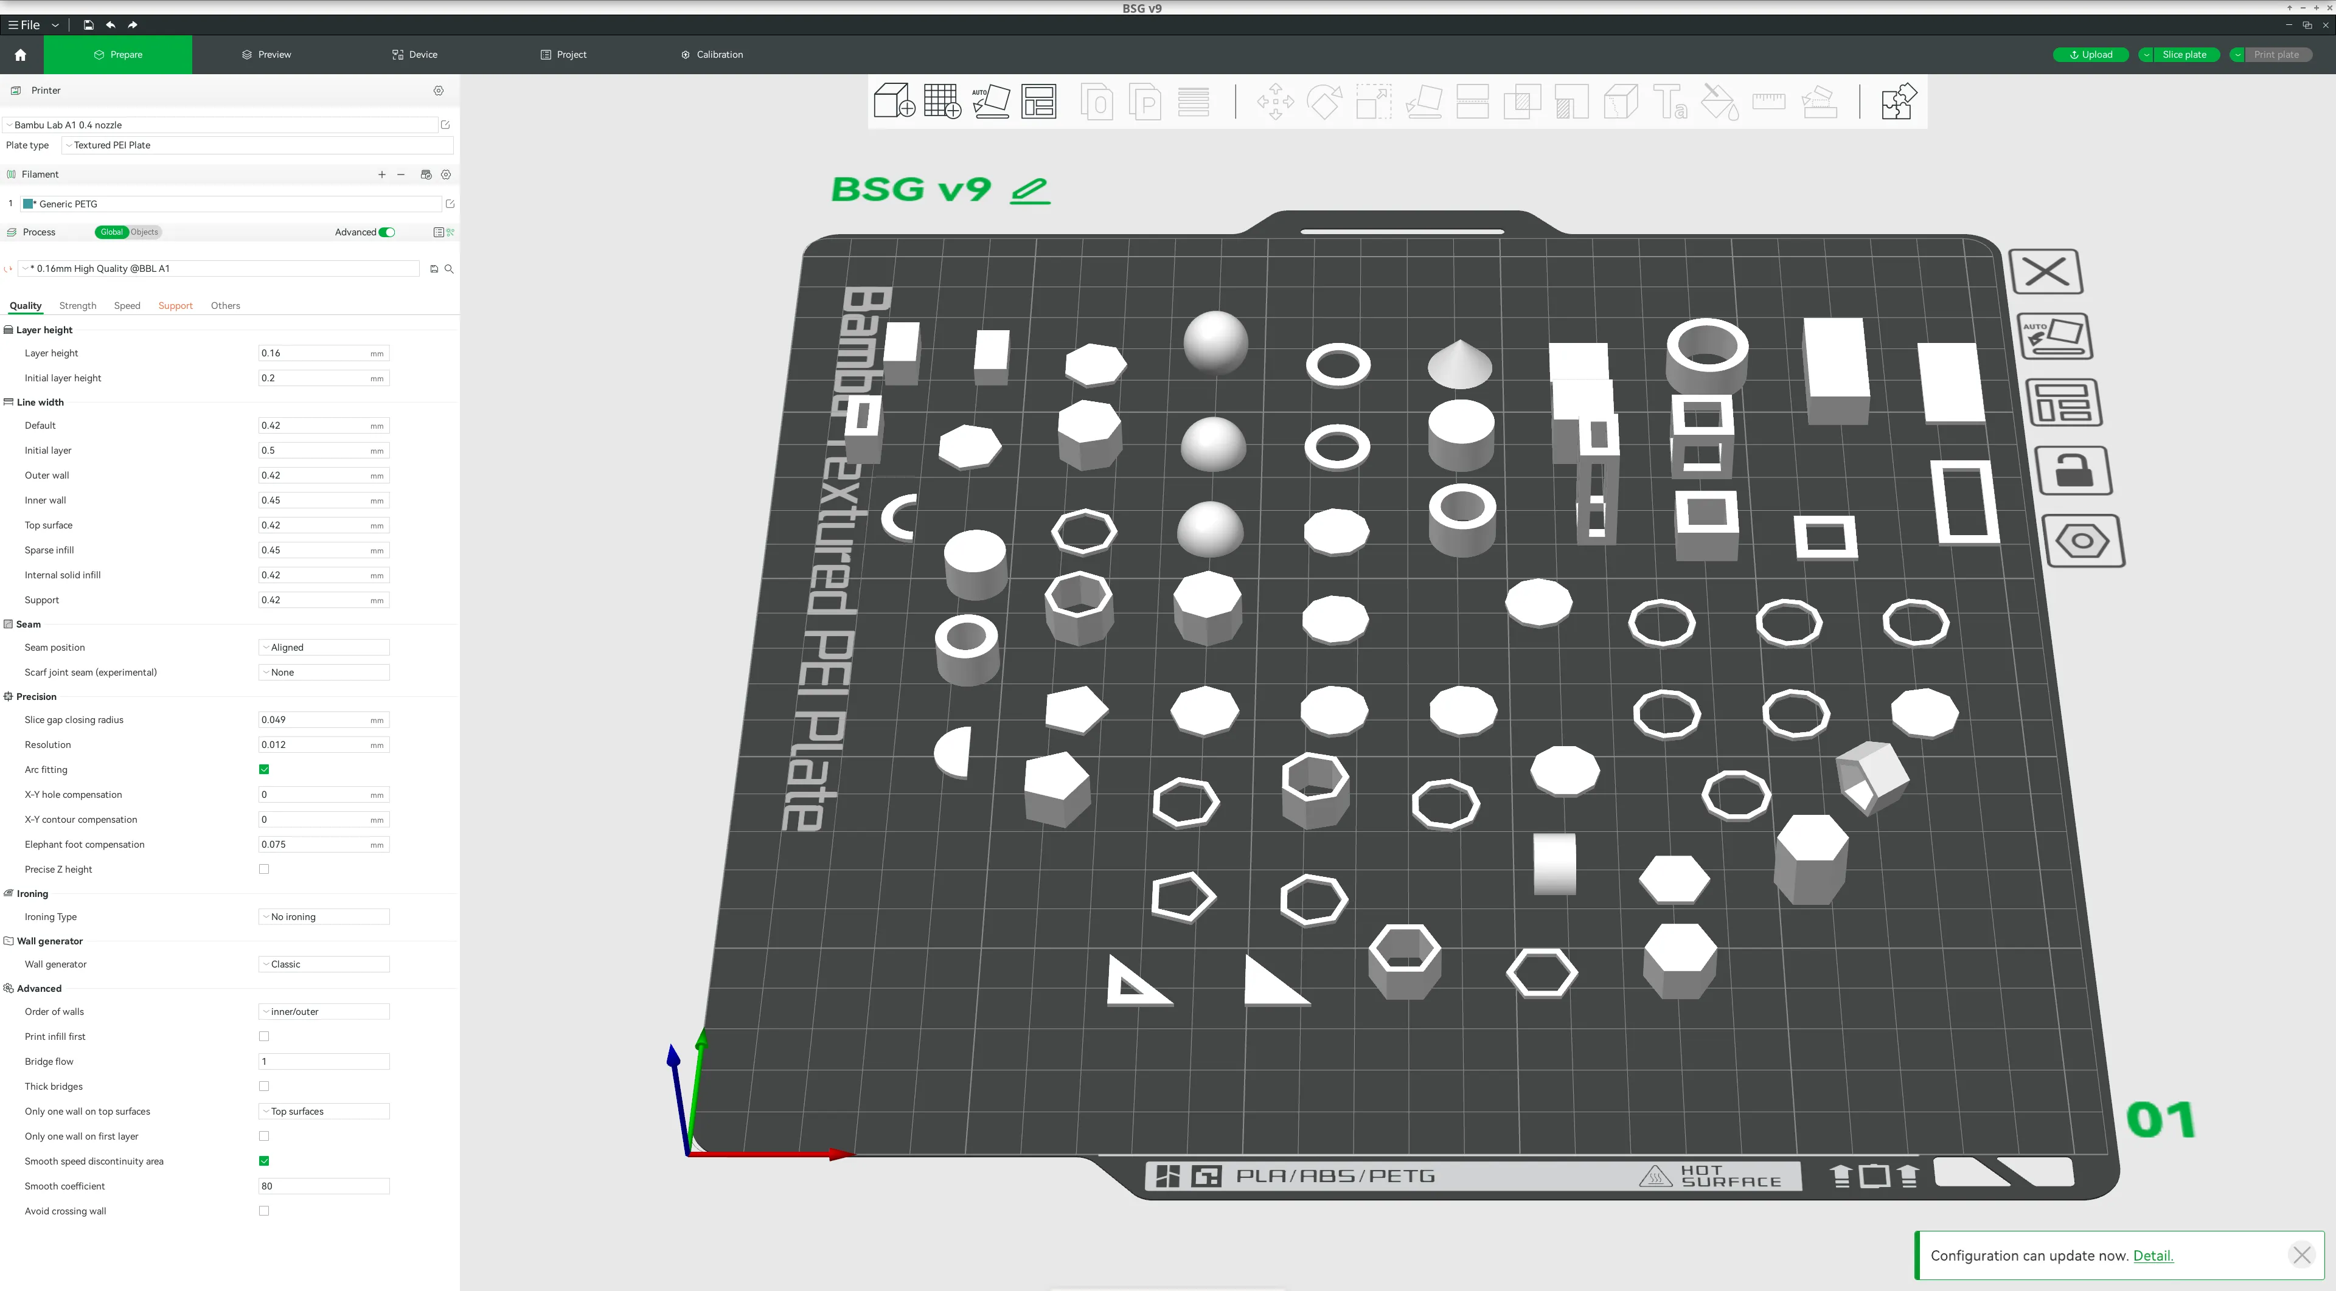
Task: Open the Measure tool
Action: pos(1767,102)
